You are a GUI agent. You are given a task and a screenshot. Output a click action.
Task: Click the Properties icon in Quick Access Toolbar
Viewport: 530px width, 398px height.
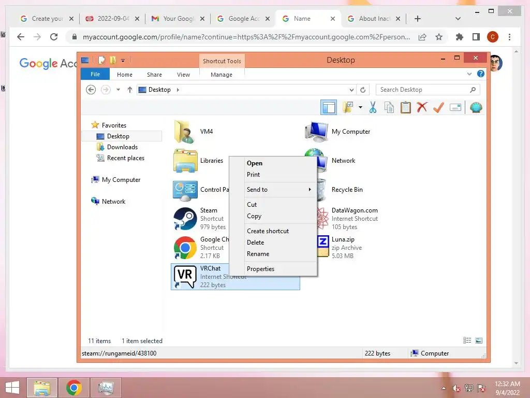coord(101,60)
